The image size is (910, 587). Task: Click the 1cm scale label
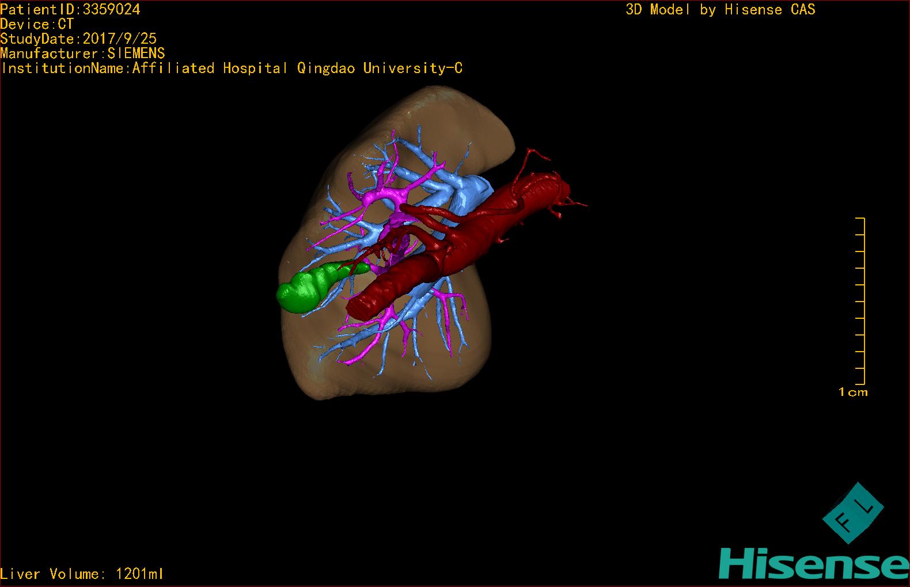click(x=852, y=392)
